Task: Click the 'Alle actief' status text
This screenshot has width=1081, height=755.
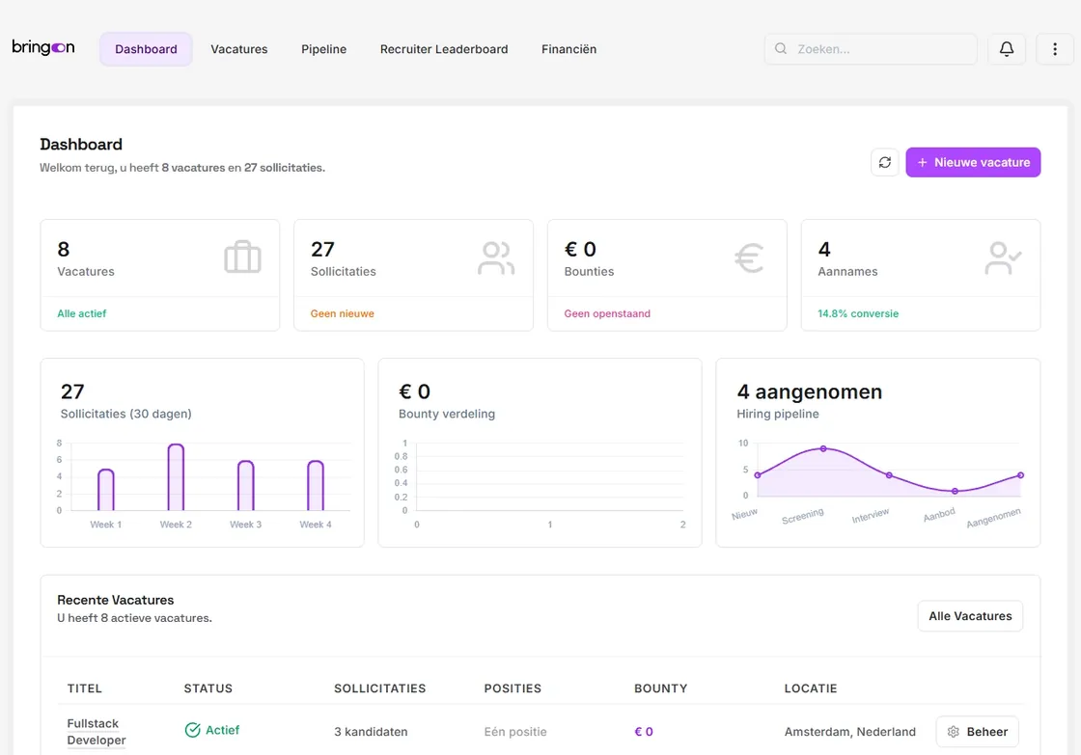Action: [82, 313]
